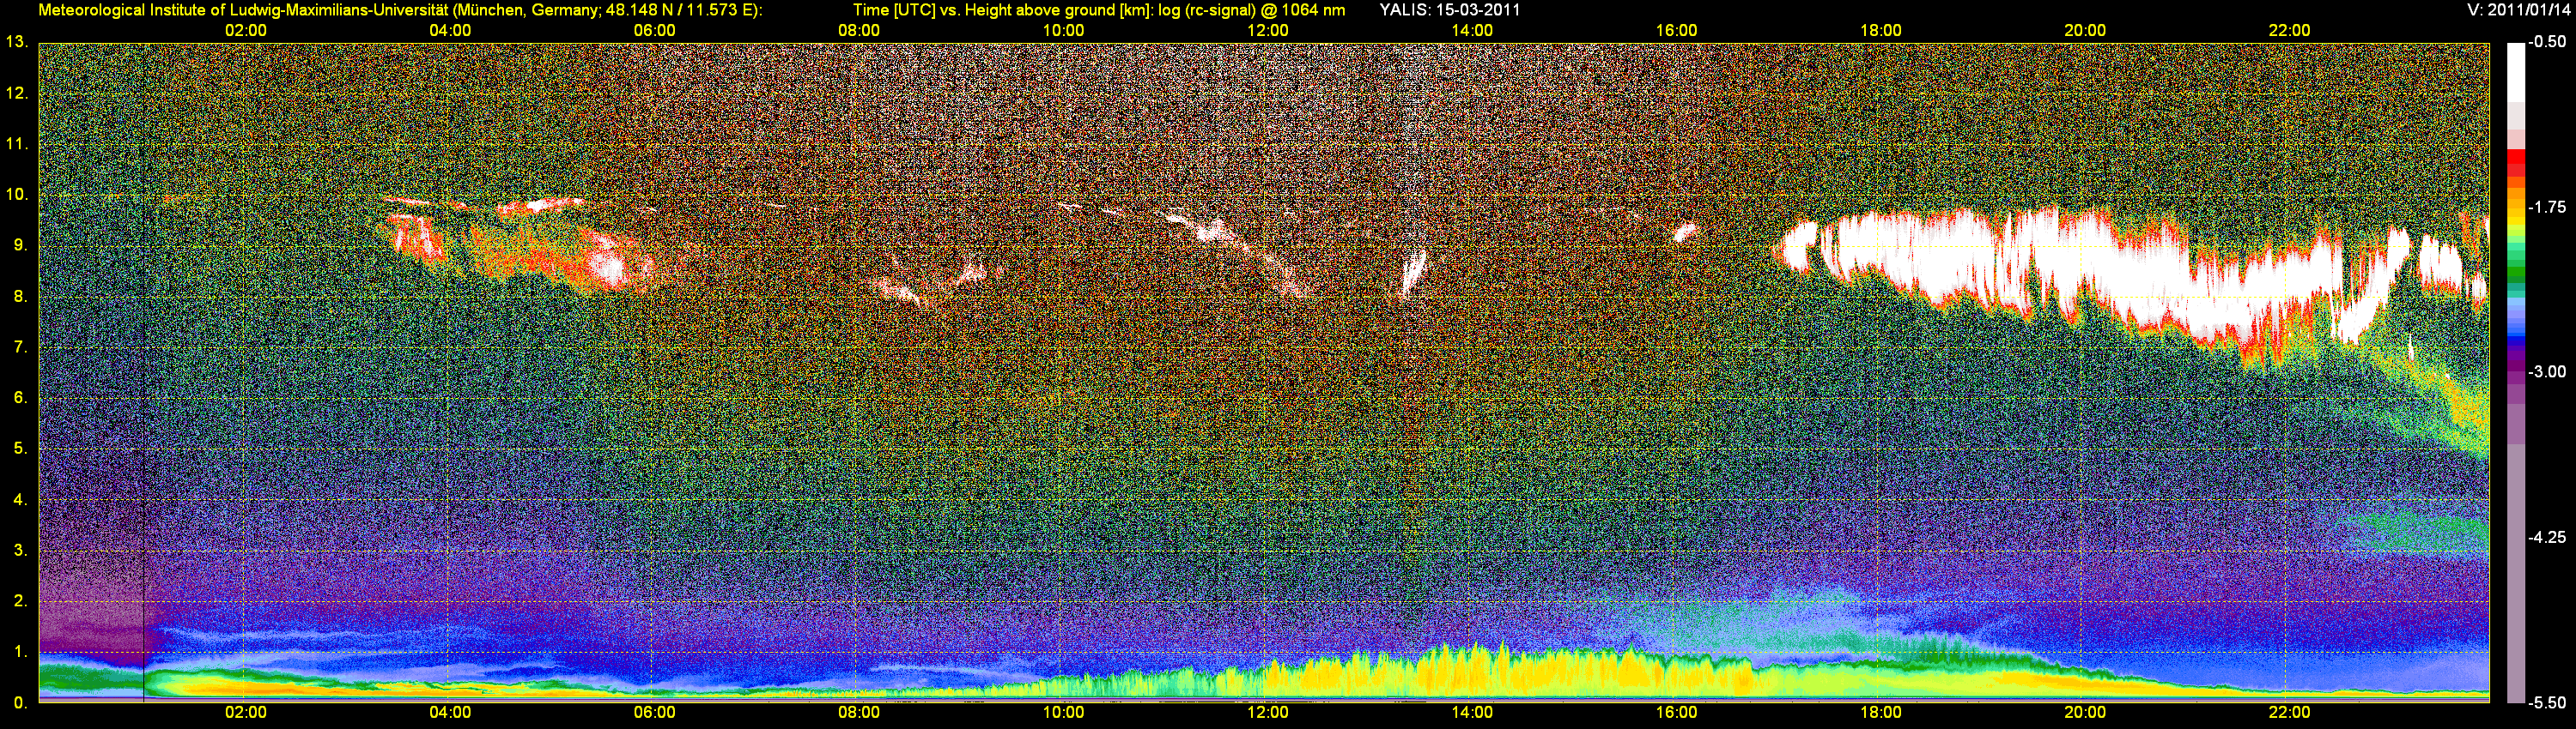Click the 2. km height axis label
Image resolution: width=2576 pixels, height=729 pixels.
click(20, 601)
